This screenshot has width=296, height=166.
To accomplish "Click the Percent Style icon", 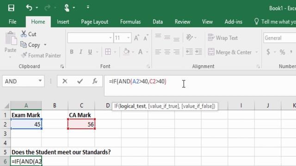I will point(283,52).
